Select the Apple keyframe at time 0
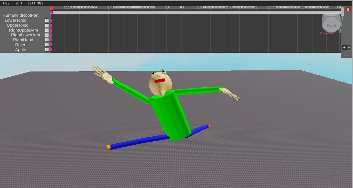The height and width of the screenshot is (188, 353). tap(51, 50)
